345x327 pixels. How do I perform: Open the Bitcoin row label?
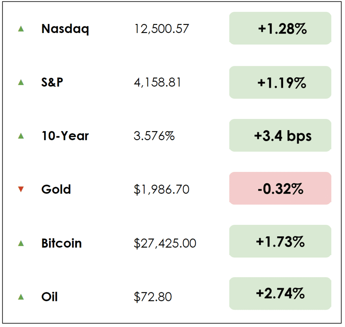[61, 243]
